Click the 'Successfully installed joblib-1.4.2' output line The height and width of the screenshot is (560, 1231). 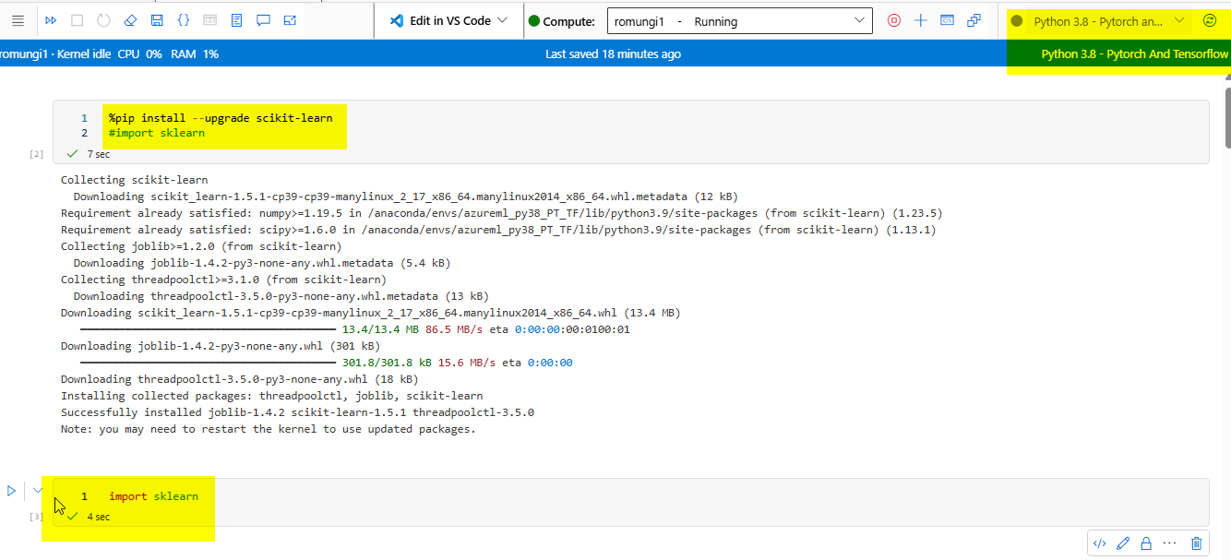click(297, 412)
